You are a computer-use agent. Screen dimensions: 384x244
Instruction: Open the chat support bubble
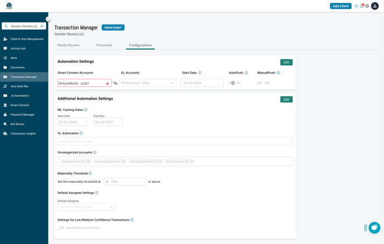tap(375, 227)
